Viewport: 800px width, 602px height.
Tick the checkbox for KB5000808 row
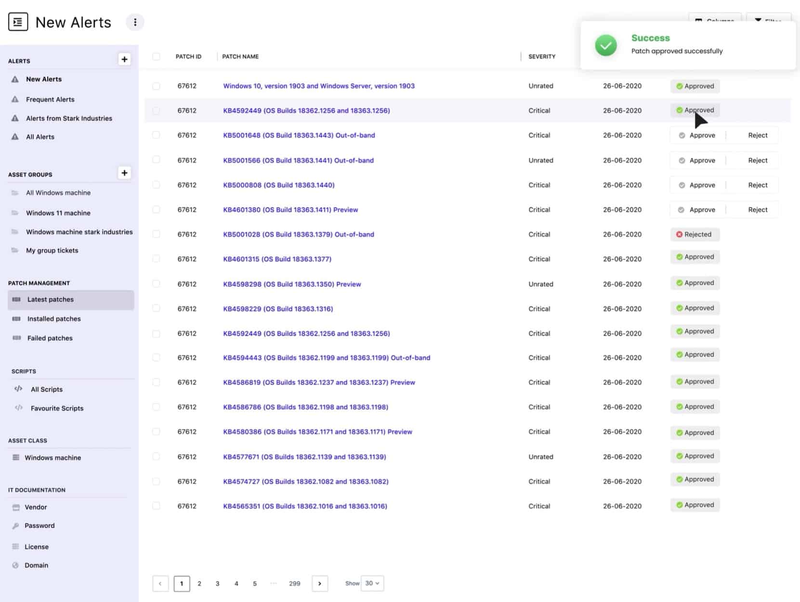pyautogui.click(x=156, y=185)
